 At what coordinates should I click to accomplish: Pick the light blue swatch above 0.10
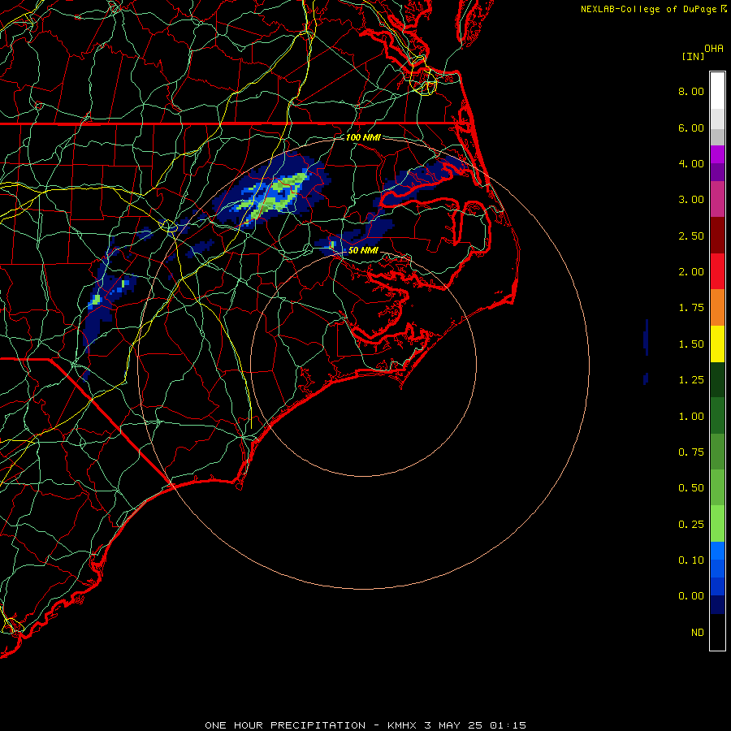point(717,551)
